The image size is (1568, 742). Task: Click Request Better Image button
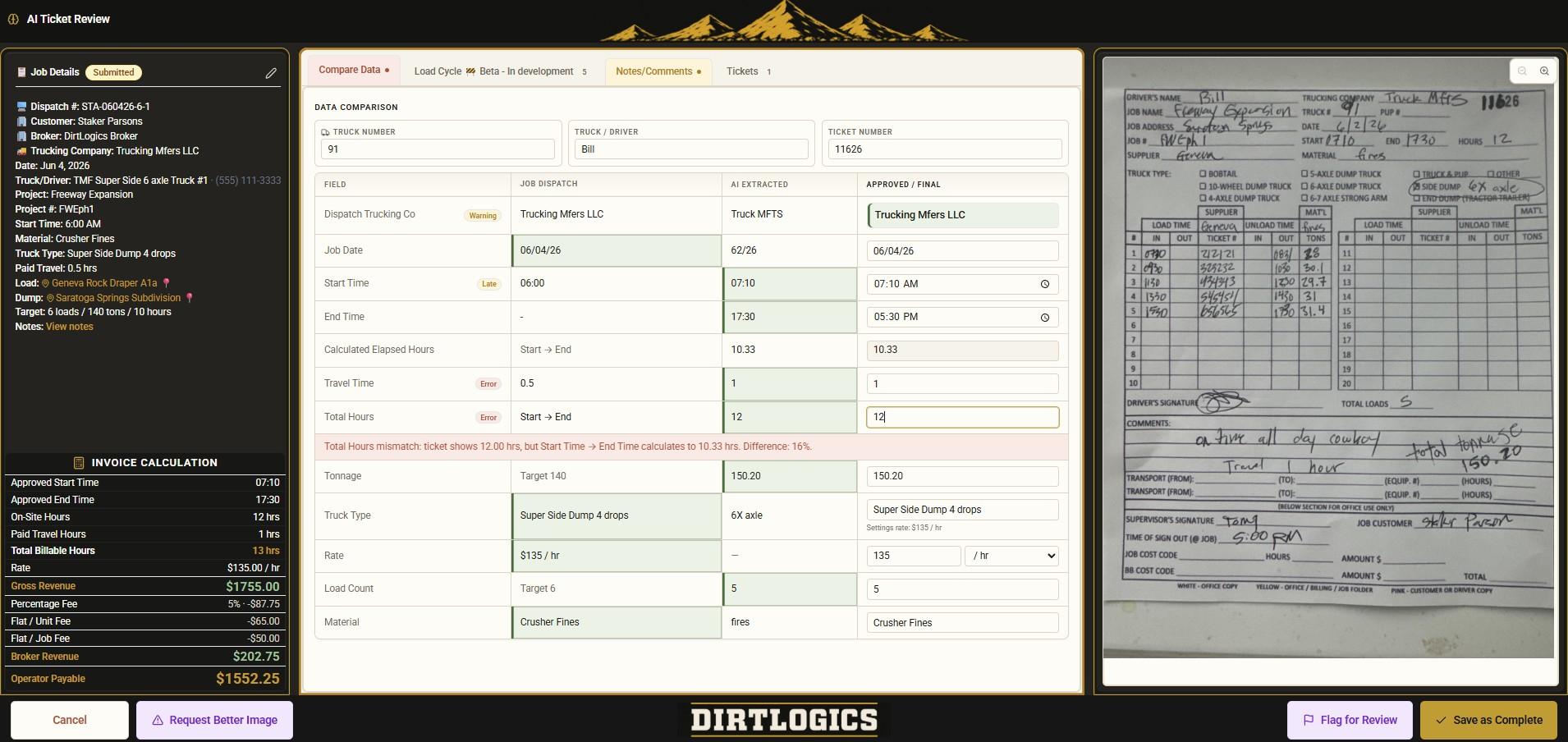point(214,720)
